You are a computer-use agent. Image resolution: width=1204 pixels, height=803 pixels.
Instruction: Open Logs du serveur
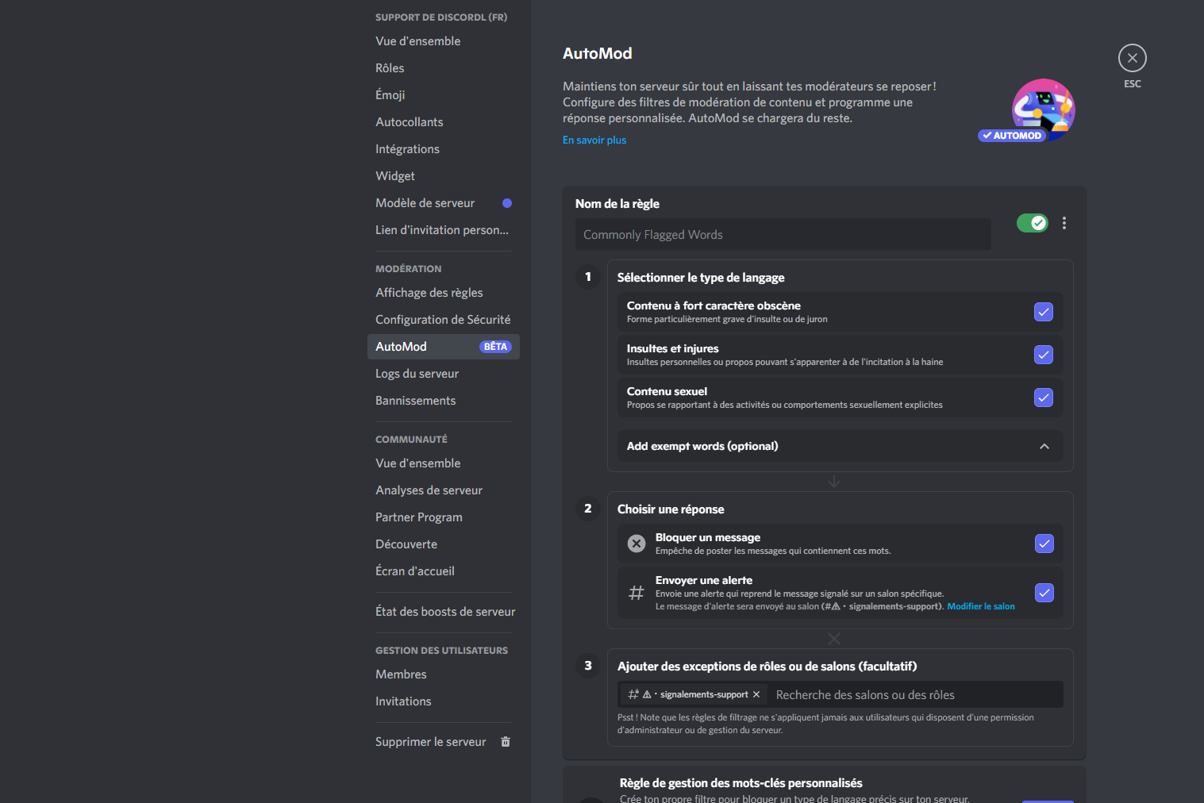coord(443,374)
